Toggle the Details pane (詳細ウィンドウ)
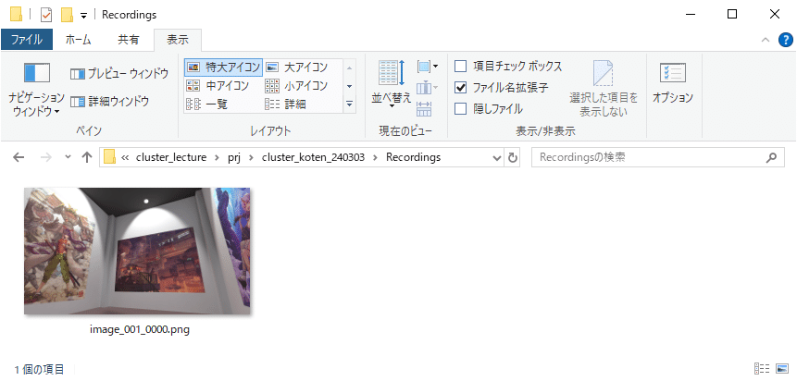This screenshot has width=797, height=381. (109, 101)
